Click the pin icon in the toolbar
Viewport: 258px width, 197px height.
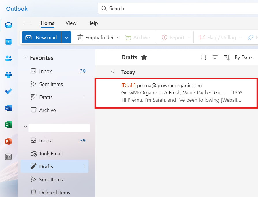251,38
